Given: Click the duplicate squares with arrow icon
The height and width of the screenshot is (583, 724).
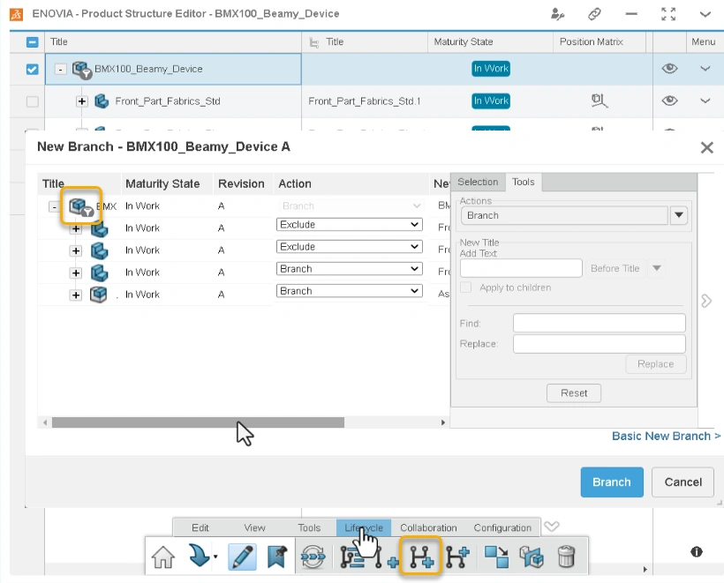Looking at the screenshot, I should (496, 557).
